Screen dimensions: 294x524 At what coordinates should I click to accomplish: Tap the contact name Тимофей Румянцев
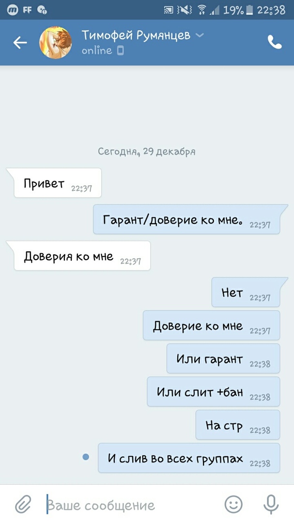(x=136, y=35)
